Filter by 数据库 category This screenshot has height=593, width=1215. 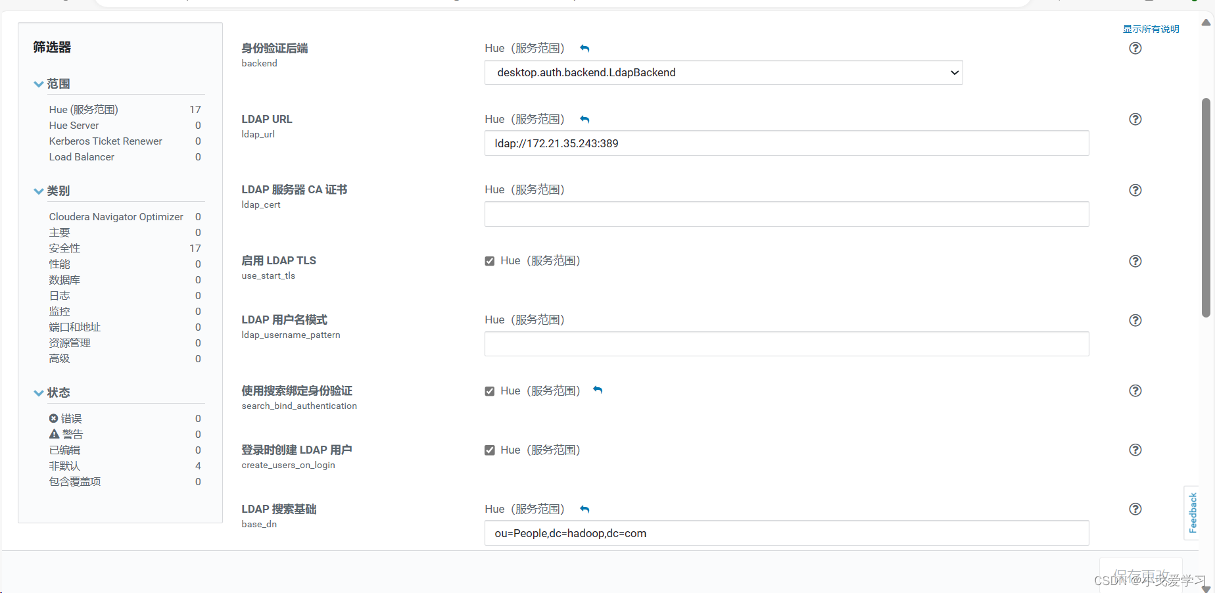(64, 280)
